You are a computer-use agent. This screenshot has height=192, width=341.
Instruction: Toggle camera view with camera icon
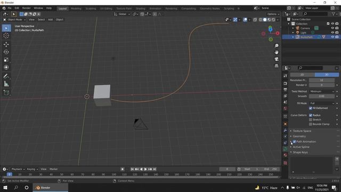[x=277, y=59]
